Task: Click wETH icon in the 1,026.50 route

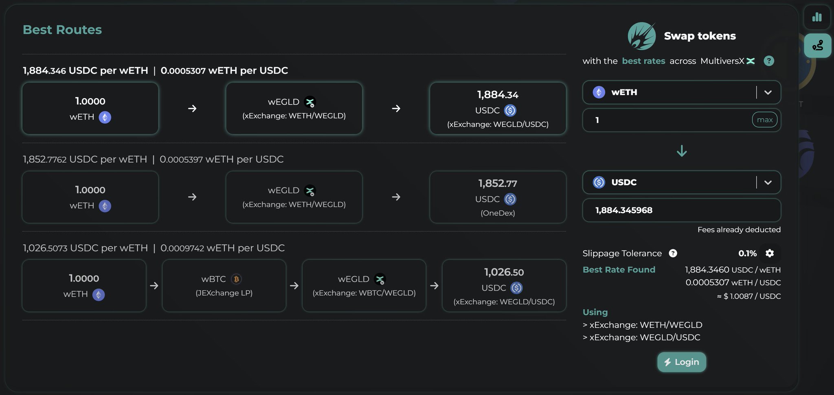Action: (x=99, y=295)
